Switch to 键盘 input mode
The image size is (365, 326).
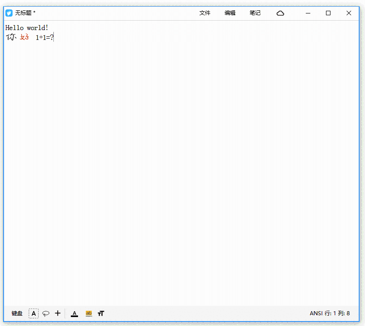coord(17,313)
